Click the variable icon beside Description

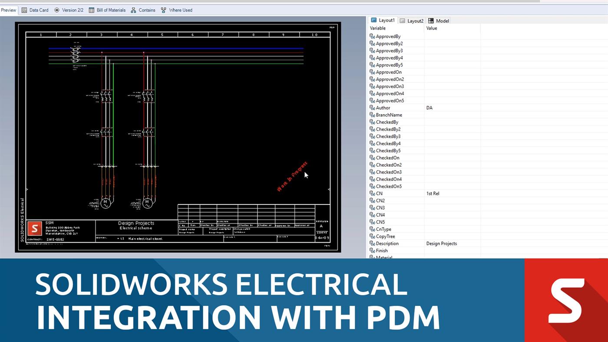click(x=372, y=243)
